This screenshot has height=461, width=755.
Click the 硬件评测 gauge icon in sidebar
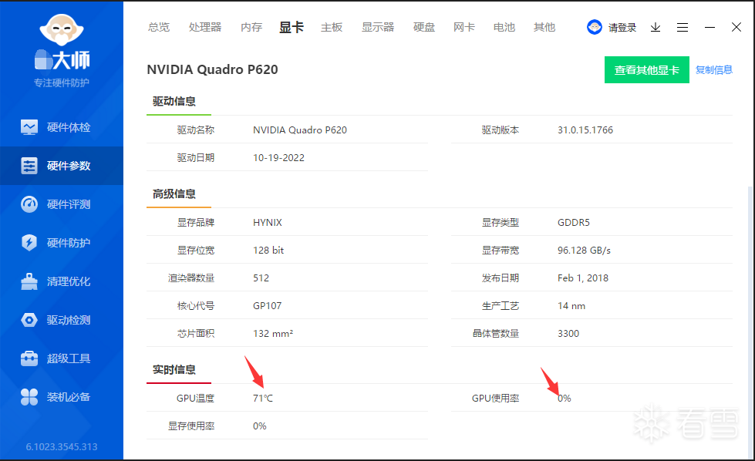(29, 204)
